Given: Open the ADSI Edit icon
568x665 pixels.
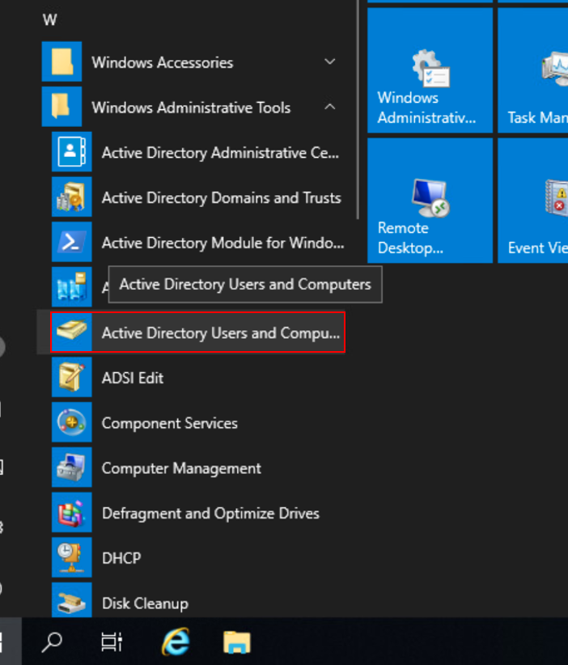Looking at the screenshot, I should [71, 378].
